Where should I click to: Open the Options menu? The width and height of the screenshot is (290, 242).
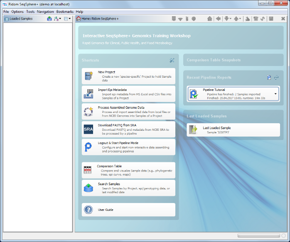pos(17,12)
